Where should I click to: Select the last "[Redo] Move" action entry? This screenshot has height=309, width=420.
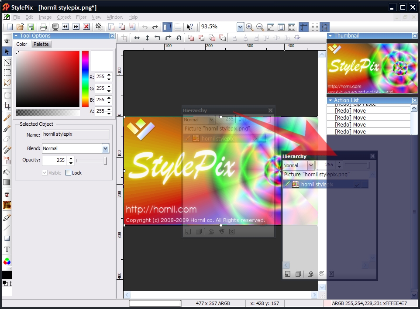pyautogui.click(x=350, y=131)
